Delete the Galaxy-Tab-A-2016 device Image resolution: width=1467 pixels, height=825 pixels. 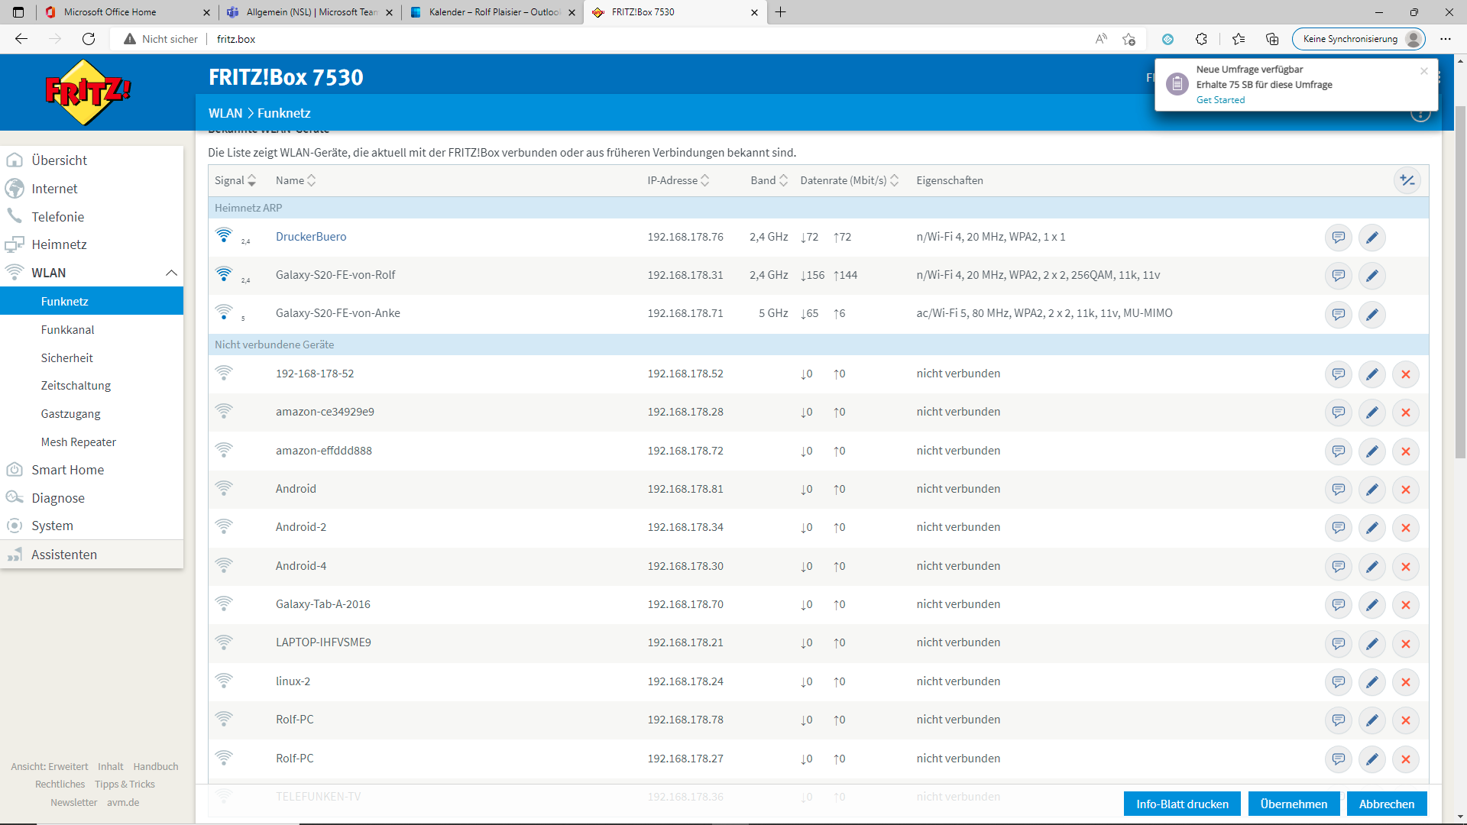pyautogui.click(x=1405, y=605)
